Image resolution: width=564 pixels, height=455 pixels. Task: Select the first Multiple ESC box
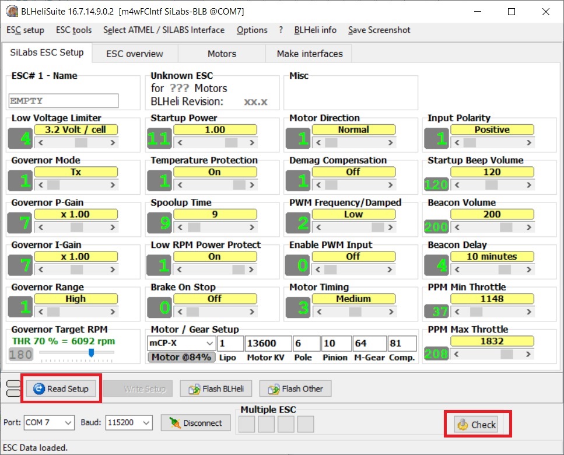247,424
